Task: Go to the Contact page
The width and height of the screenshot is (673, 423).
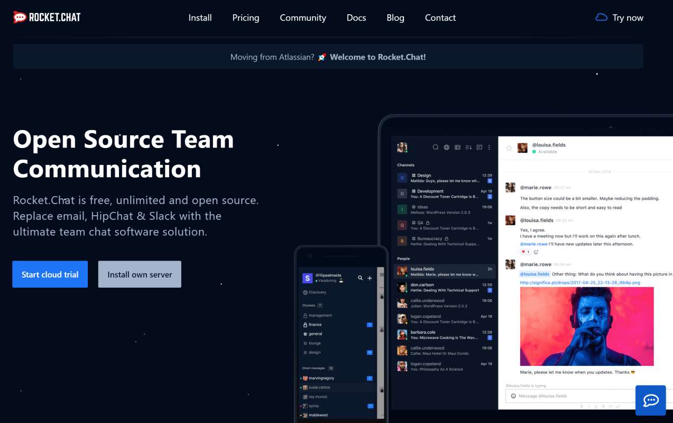Action: [x=440, y=17]
